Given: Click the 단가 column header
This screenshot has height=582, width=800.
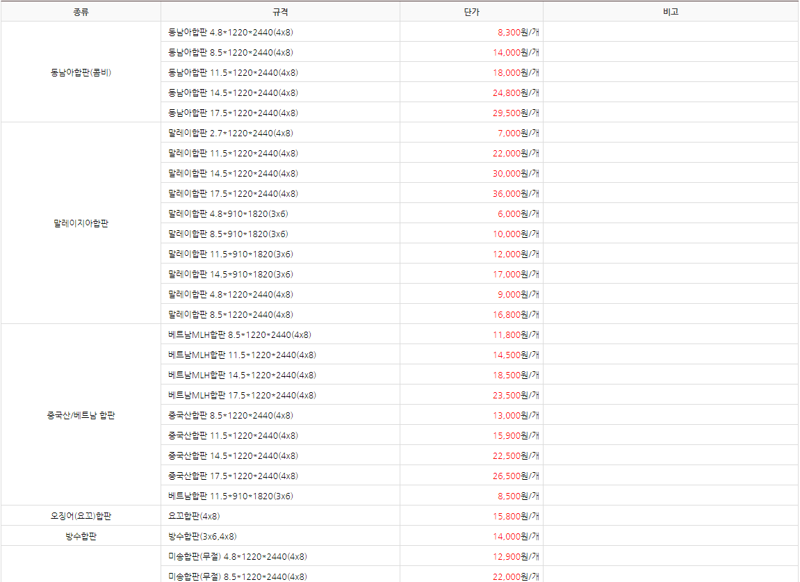Looking at the screenshot, I should [x=474, y=11].
